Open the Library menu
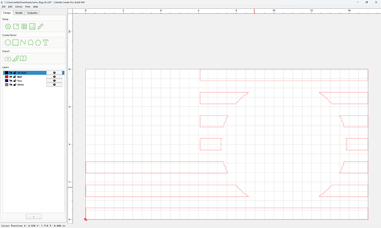This screenshot has width=381, height=228. [19, 7]
